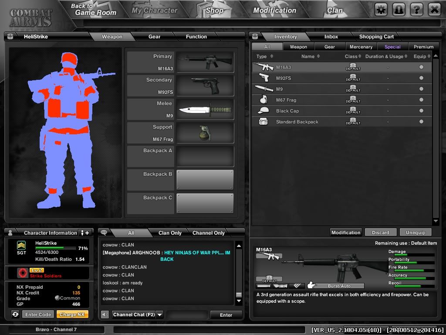
Task: Sort inventory by the Type column
Action: click(264, 56)
